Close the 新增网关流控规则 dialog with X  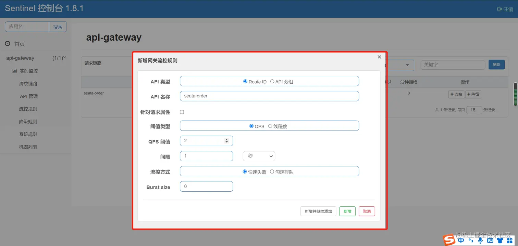coord(379,57)
